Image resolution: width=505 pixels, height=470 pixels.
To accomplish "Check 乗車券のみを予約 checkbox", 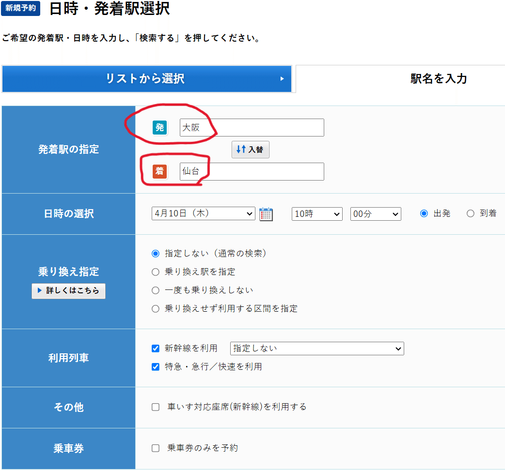I will (156, 448).
